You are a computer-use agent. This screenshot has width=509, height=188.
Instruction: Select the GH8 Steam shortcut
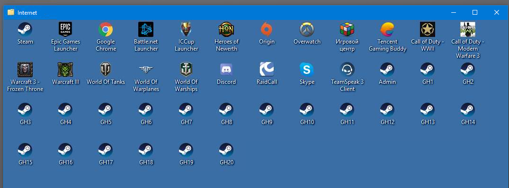tap(226, 110)
